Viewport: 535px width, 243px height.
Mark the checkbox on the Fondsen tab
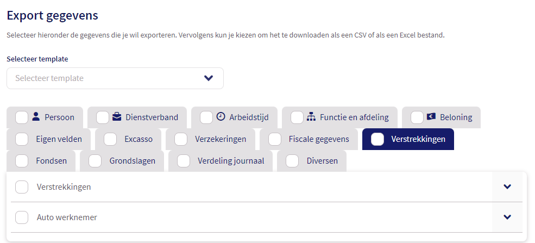(22, 161)
